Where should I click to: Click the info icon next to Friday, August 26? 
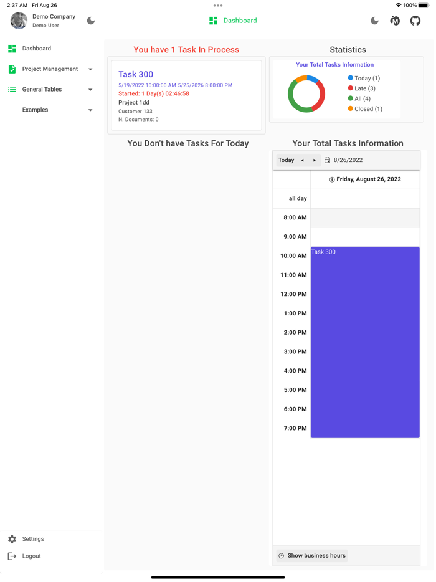click(331, 179)
